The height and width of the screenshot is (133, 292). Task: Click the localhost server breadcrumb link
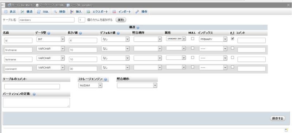click(x=22, y=5)
